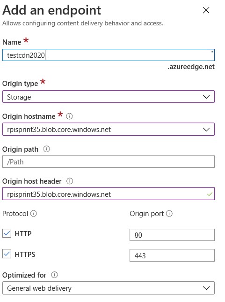Close the Add an endpoint panel
The image size is (225, 302).
point(206,10)
